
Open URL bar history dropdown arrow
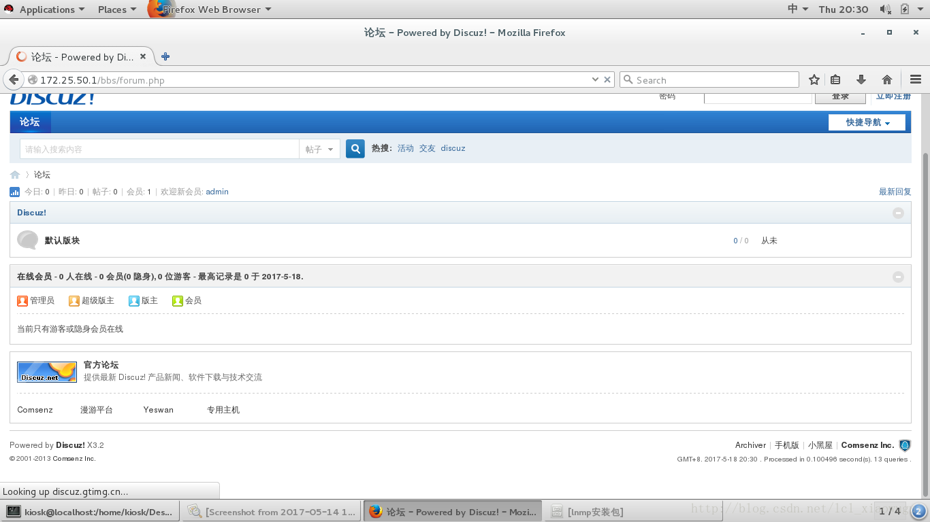point(596,80)
